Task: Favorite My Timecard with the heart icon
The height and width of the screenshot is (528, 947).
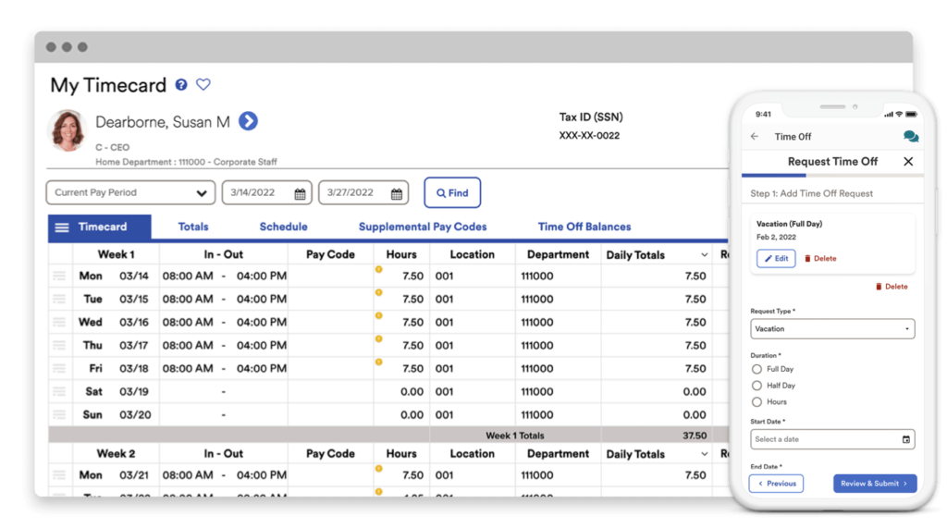Action: (203, 84)
